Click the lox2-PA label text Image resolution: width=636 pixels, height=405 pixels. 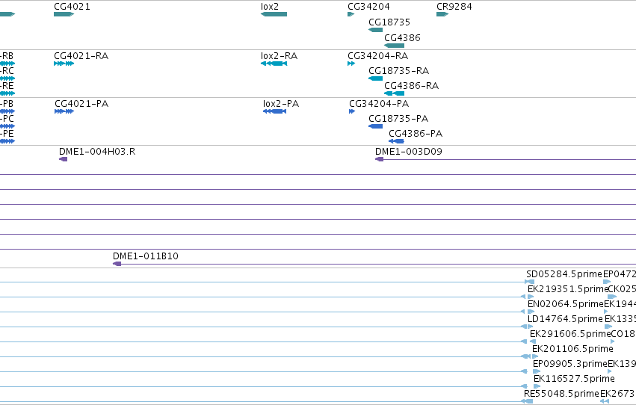[x=281, y=103]
